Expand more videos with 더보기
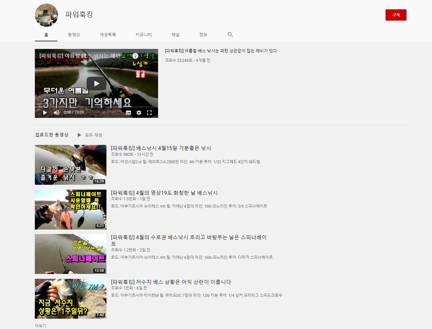The image size is (432, 329). 41,325
